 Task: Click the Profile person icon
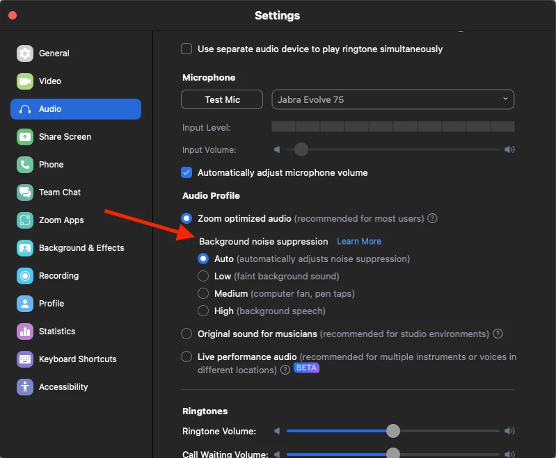point(25,304)
